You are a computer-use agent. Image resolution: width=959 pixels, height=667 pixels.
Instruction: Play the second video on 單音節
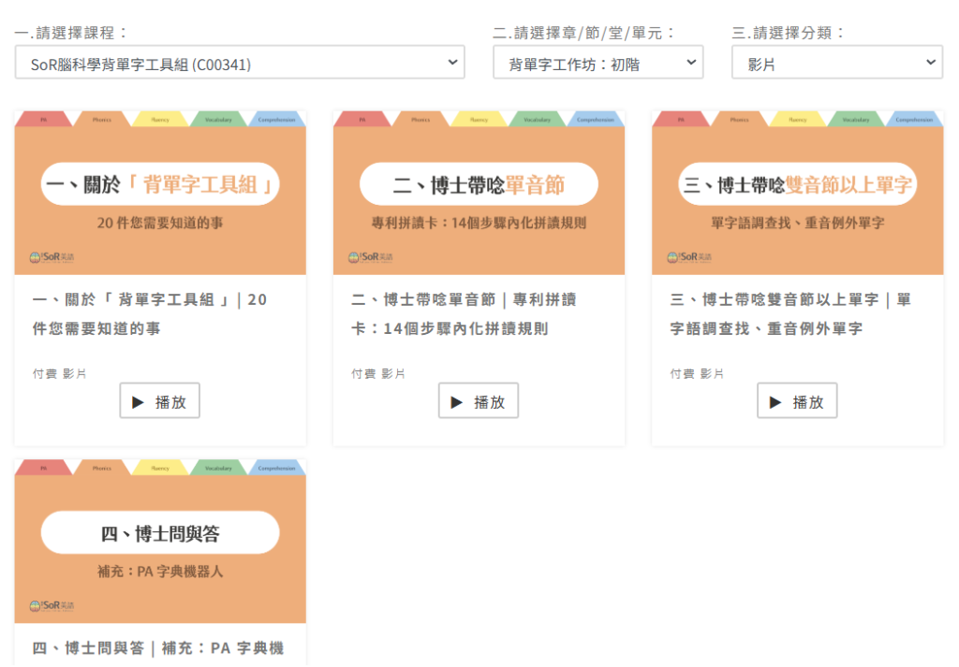(x=478, y=401)
